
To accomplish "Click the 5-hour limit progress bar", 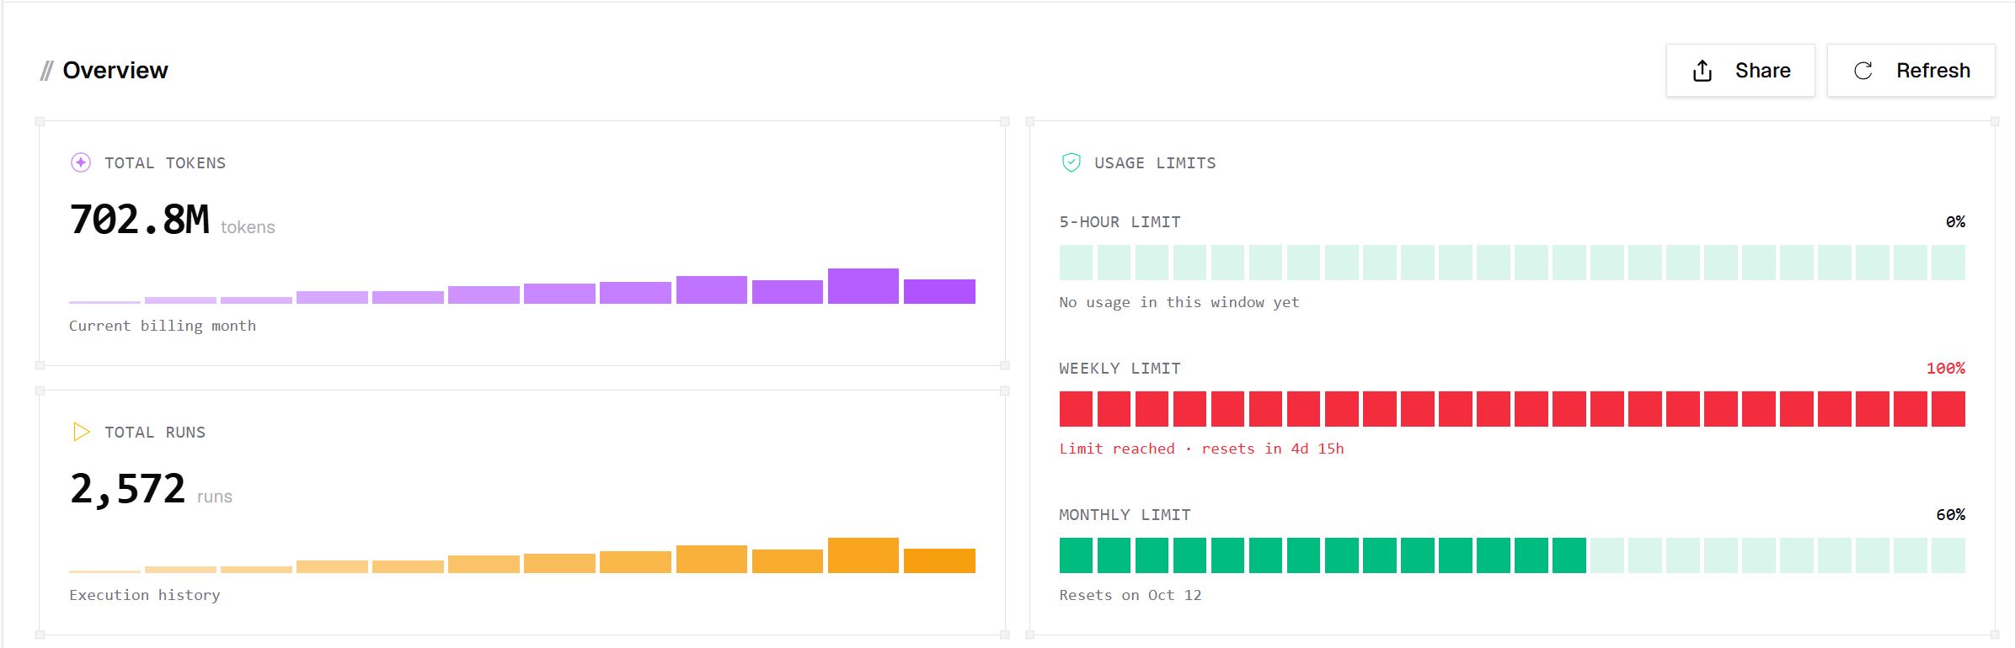I will (1512, 263).
